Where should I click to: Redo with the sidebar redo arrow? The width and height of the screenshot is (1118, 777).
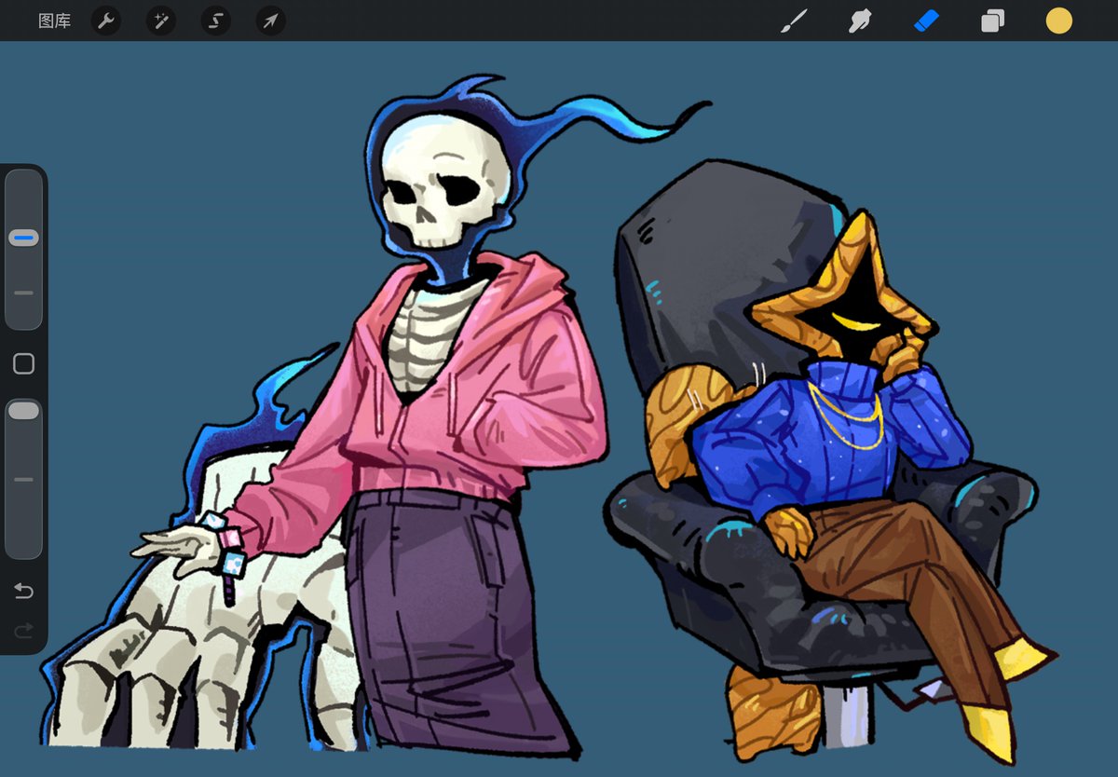click(24, 631)
